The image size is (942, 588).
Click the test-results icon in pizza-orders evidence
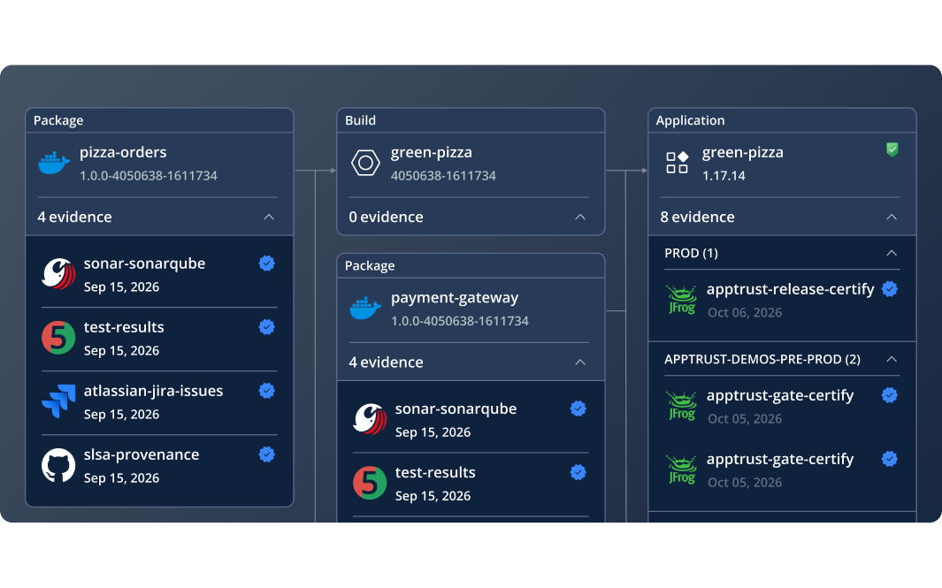pyautogui.click(x=58, y=338)
